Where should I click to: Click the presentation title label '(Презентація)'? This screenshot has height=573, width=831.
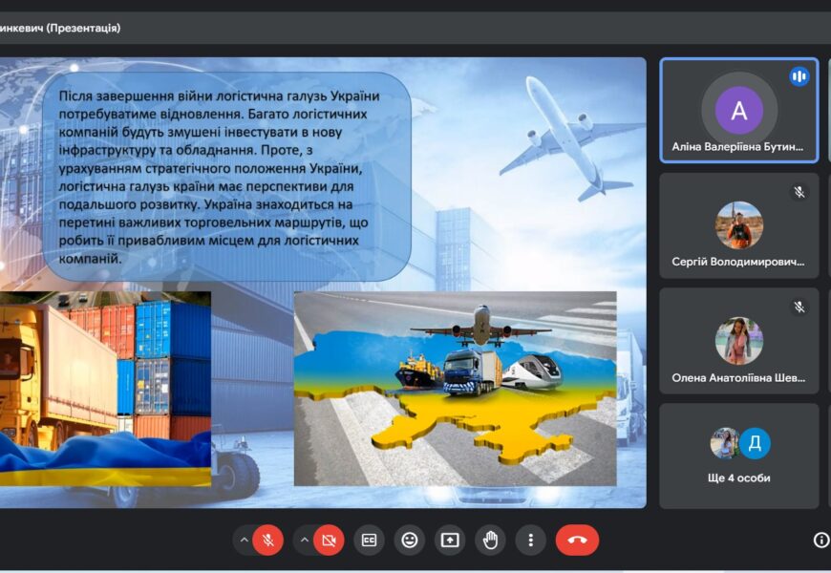pyautogui.click(x=83, y=29)
